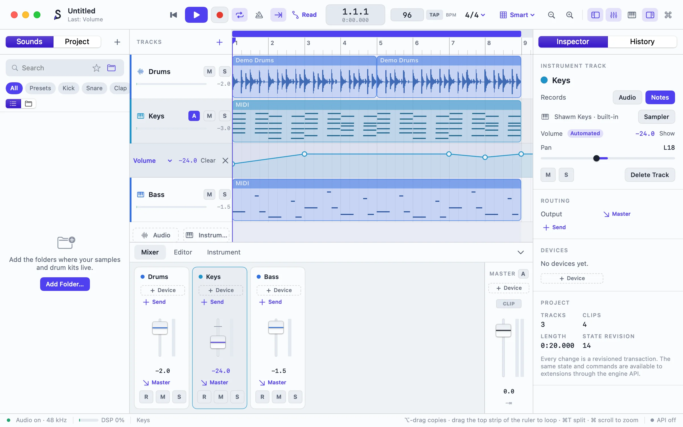Viewport: 683px width, 427px height.
Task: Click the zoom in magnifier icon
Action: (569, 15)
